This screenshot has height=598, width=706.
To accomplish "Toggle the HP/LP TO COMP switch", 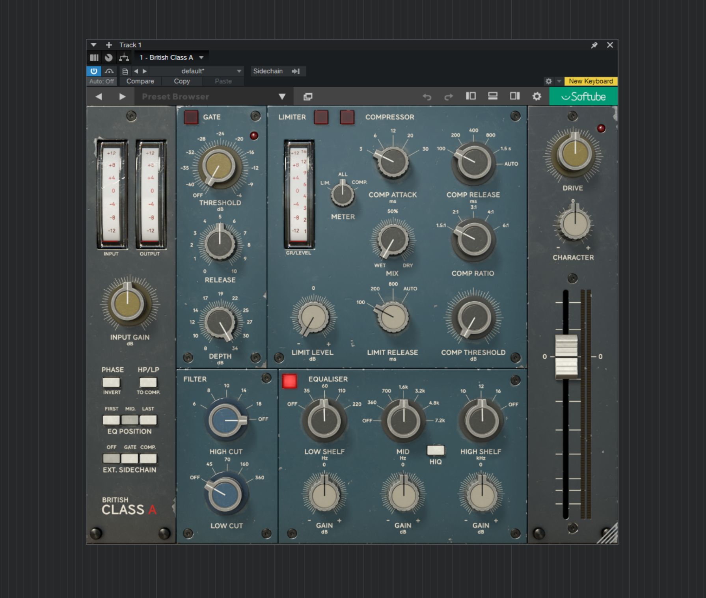I will [x=148, y=382].
